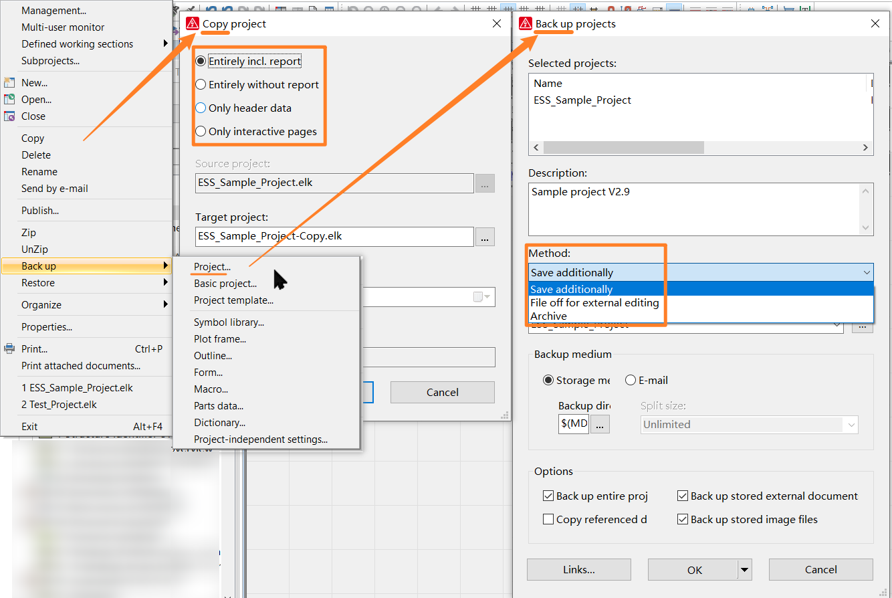The image size is (892, 598).
Task: Pick the Only interactive pages option
Action: pyautogui.click(x=201, y=132)
